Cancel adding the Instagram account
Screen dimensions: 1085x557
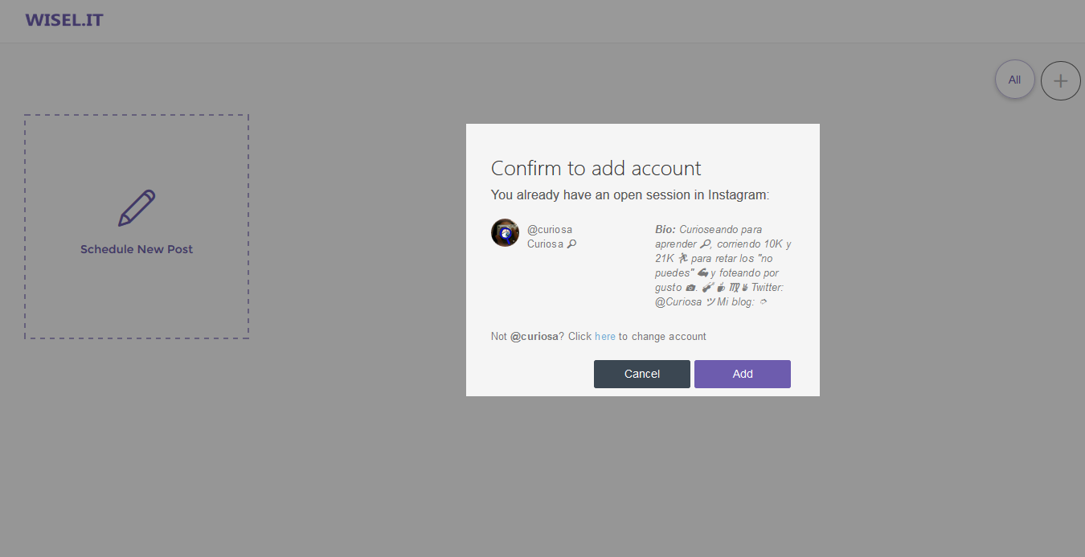coord(642,374)
